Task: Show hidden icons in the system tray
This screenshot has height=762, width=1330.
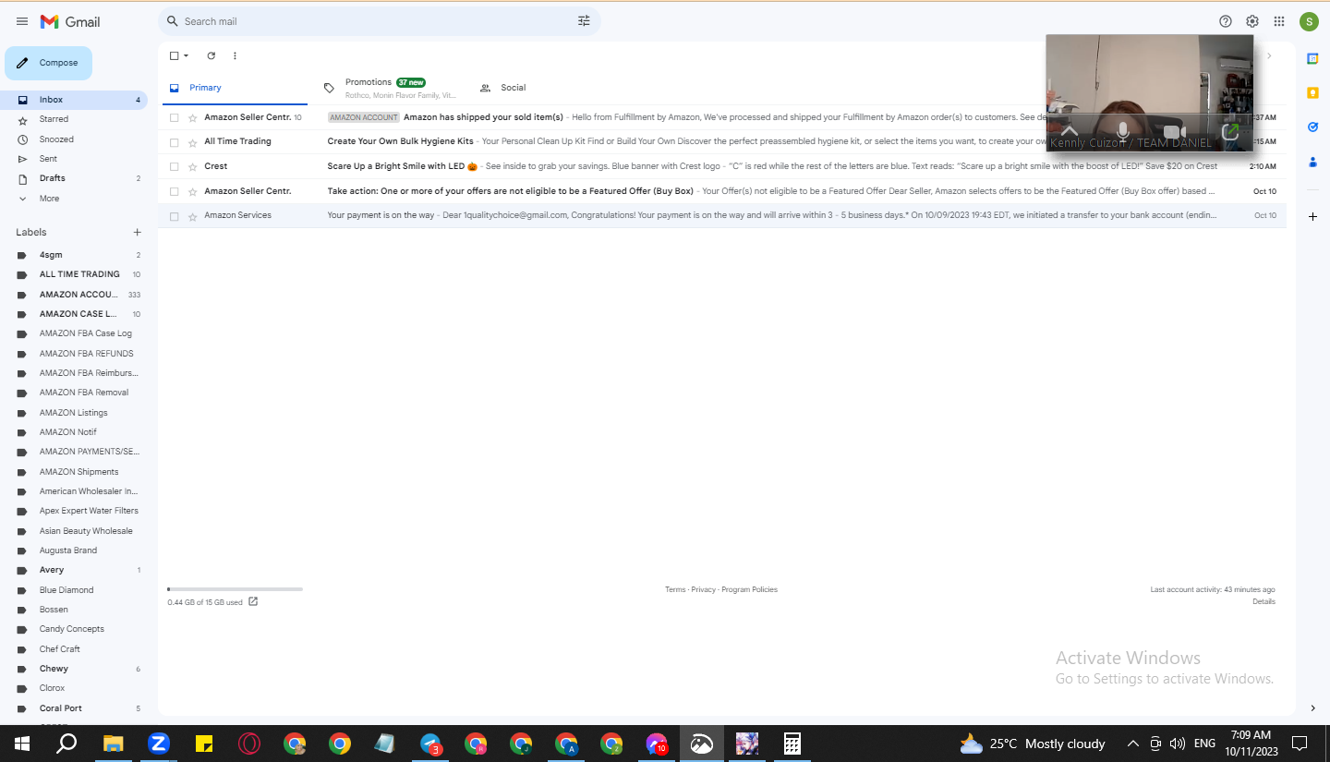Action: click(x=1132, y=744)
